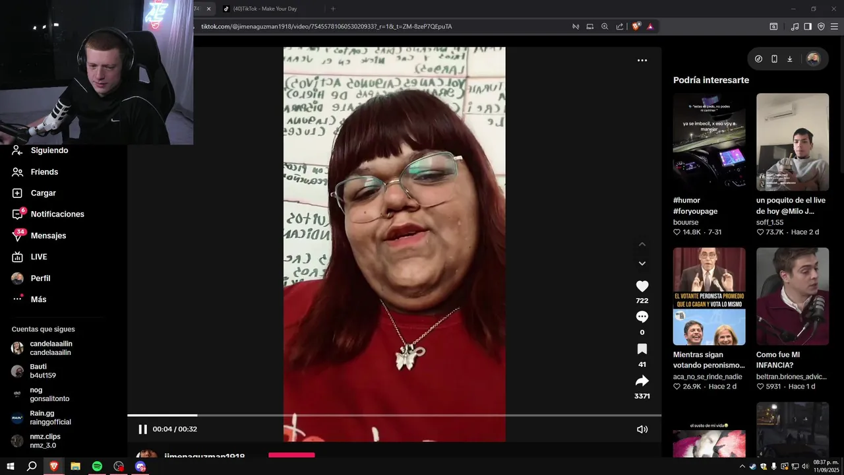Click the install app icon in address bar

(x=590, y=26)
